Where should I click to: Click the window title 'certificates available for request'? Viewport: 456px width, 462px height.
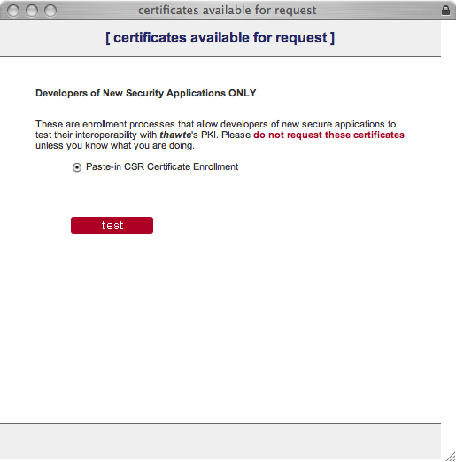point(228,11)
